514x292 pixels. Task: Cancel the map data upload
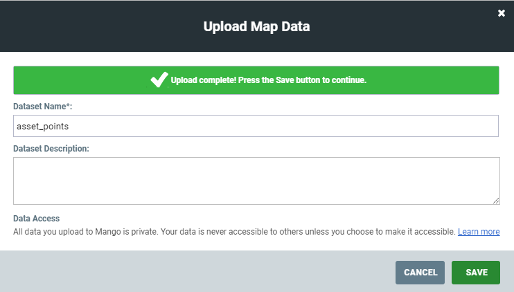420,273
